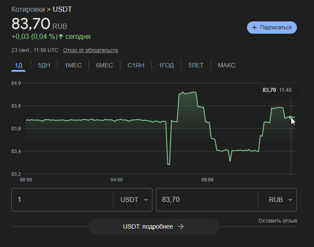Open the 5ЛЕТ chart range
Viewport: 314px width, 247px height.
point(196,66)
